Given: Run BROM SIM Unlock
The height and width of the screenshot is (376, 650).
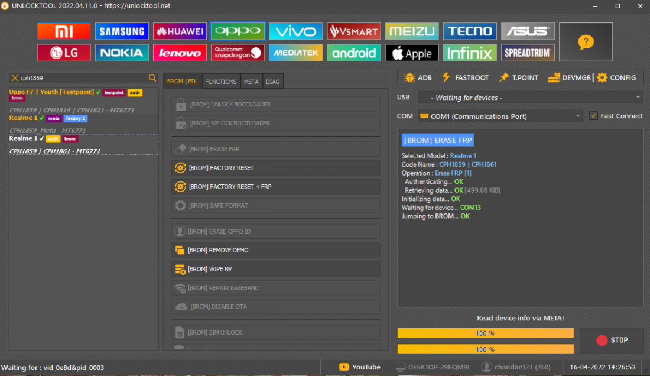Looking at the screenshot, I should pyautogui.click(x=276, y=332).
